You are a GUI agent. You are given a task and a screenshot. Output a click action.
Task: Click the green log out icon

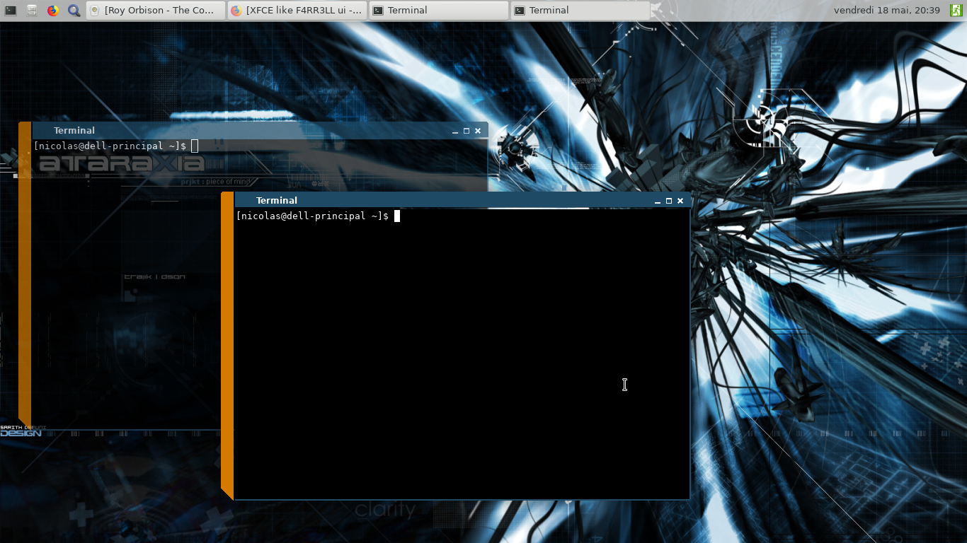point(956,10)
